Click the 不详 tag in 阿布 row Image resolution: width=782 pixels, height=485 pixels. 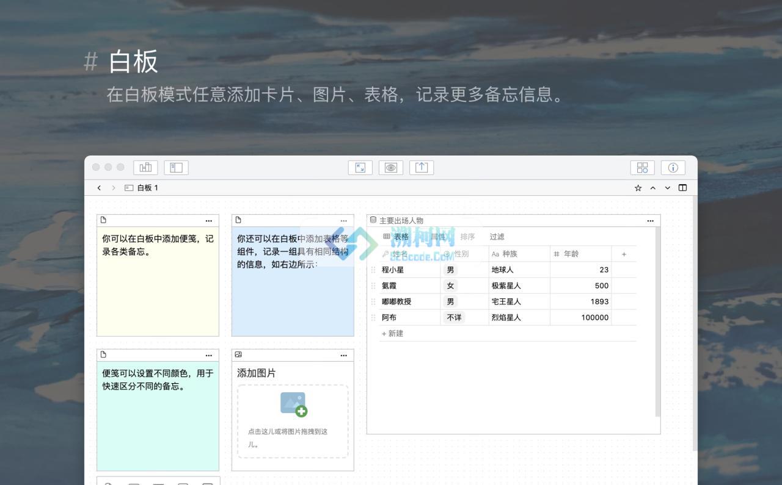point(454,317)
